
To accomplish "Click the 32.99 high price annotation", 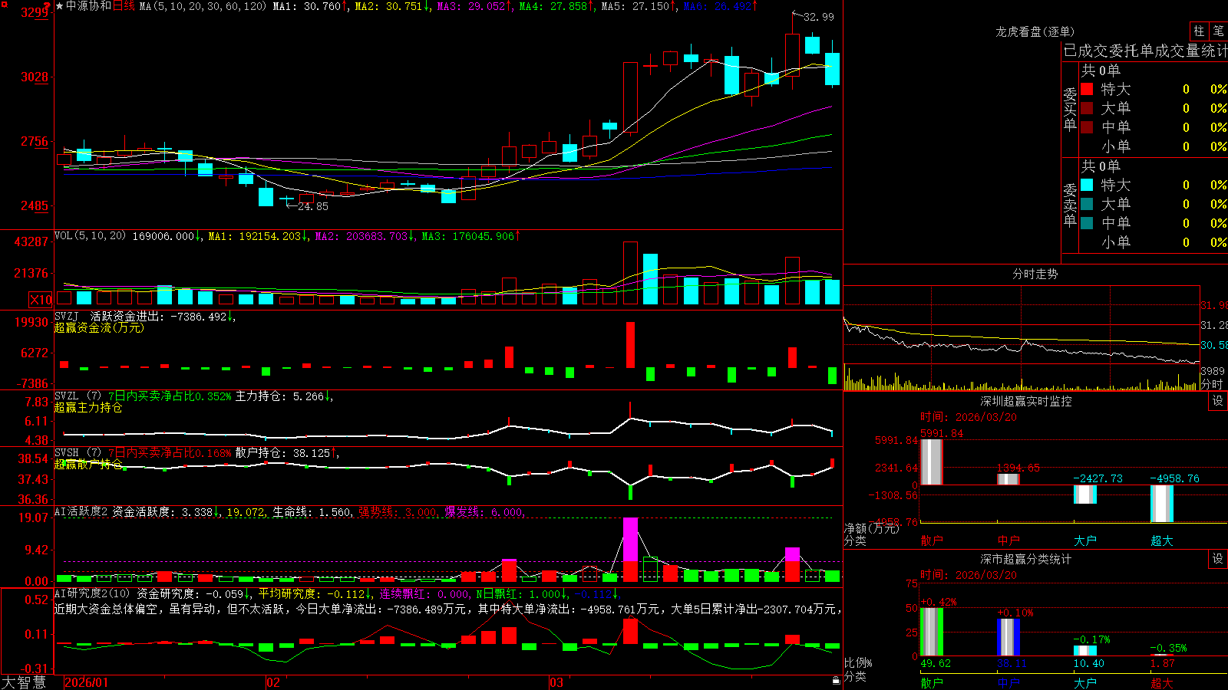I will coord(819,17).
